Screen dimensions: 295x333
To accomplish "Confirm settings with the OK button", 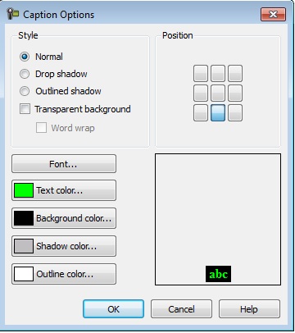I will point(113,309).
